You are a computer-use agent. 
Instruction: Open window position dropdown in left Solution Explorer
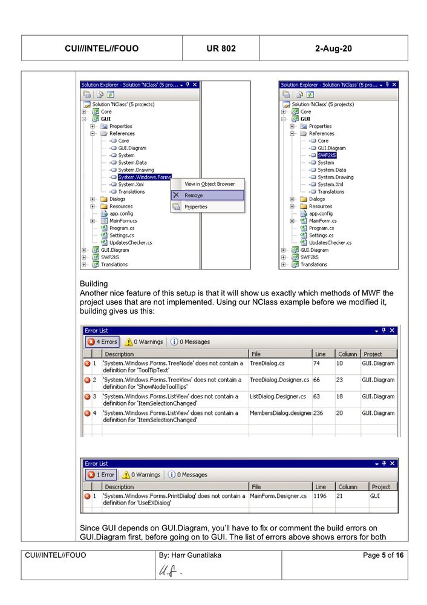click(x=181, y=85)
